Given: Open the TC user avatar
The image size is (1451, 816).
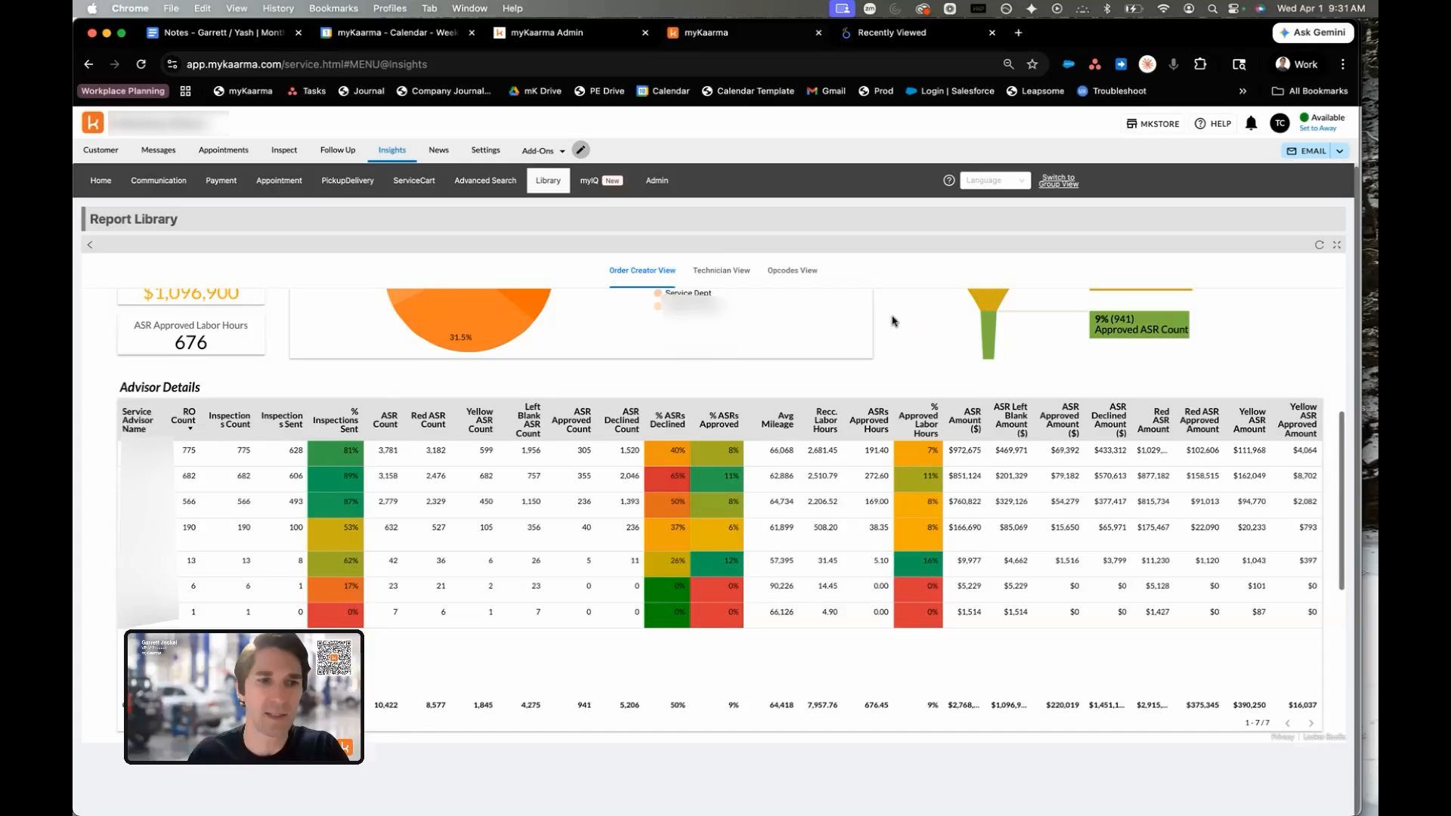Looking at the screenshot, I should pos(1279,123).
